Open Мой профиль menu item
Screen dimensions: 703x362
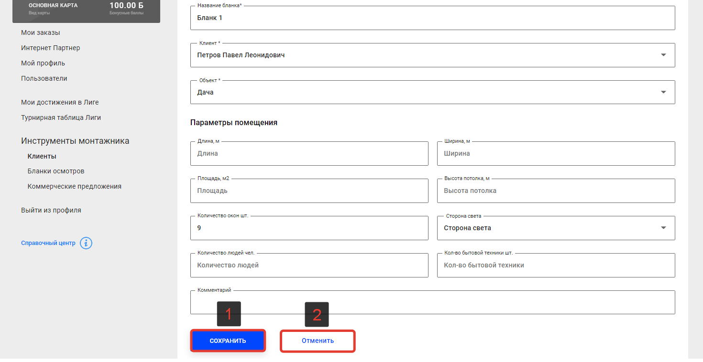pos(43,63)
